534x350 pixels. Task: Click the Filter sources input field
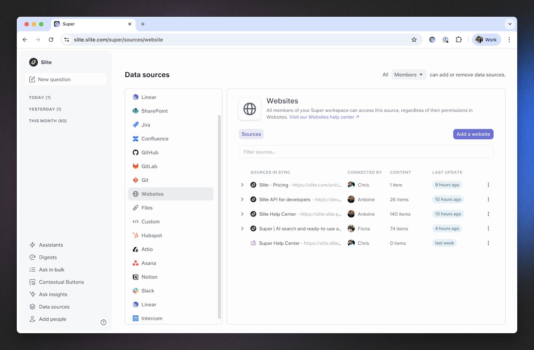click(366, 152)
